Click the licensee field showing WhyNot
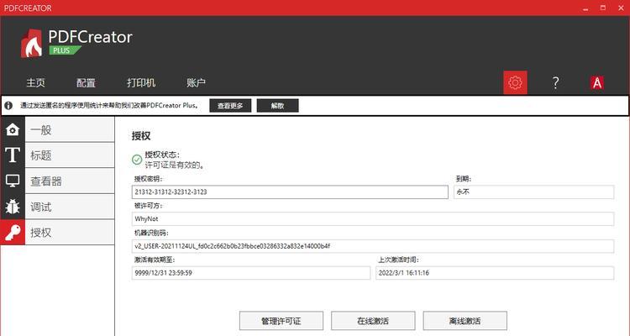 tap(373, 218)
